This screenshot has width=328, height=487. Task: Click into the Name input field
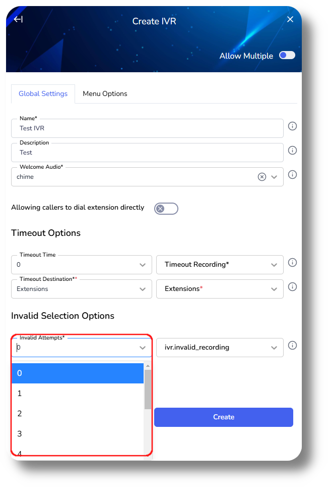(x=147, y=128)
